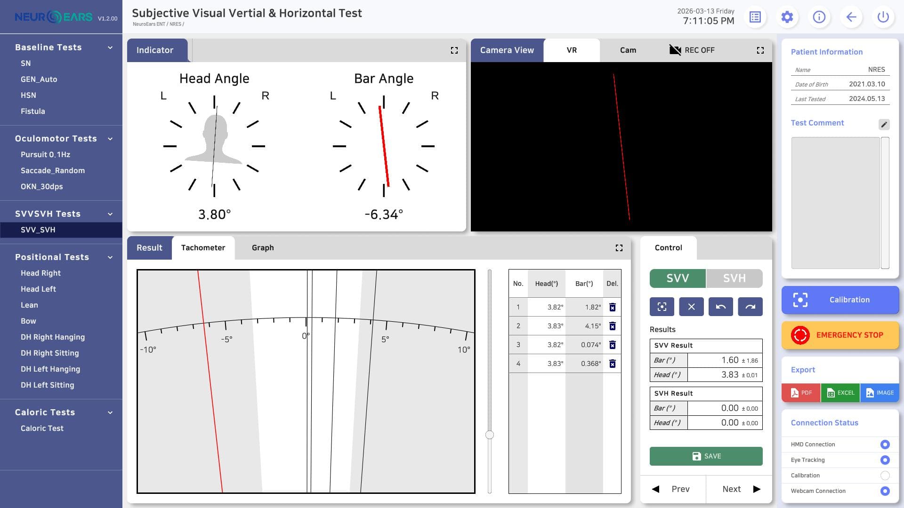The width and height of the screenshot is (904, 508).
Task: Collapse the Baseline Tests section
Action: [x=110, y=48]
